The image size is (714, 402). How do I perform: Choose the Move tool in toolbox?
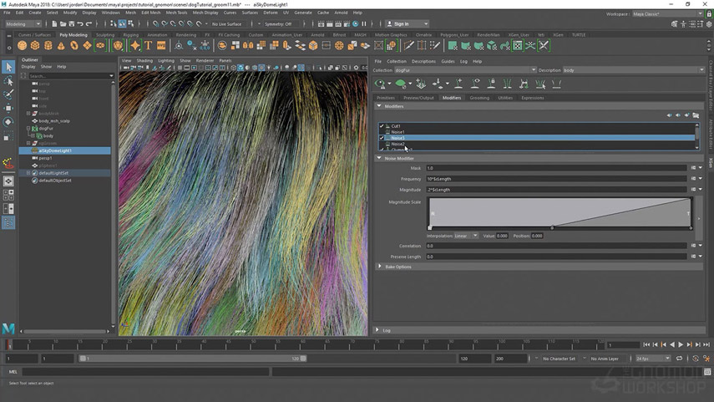pos(8,108)
